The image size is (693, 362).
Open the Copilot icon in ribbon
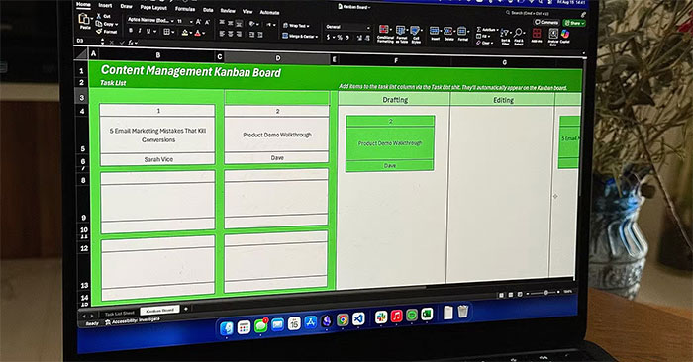565,34
